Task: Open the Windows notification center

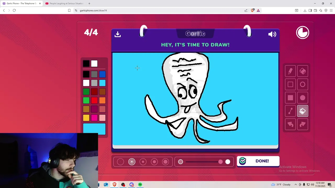Action: [330, 185]
